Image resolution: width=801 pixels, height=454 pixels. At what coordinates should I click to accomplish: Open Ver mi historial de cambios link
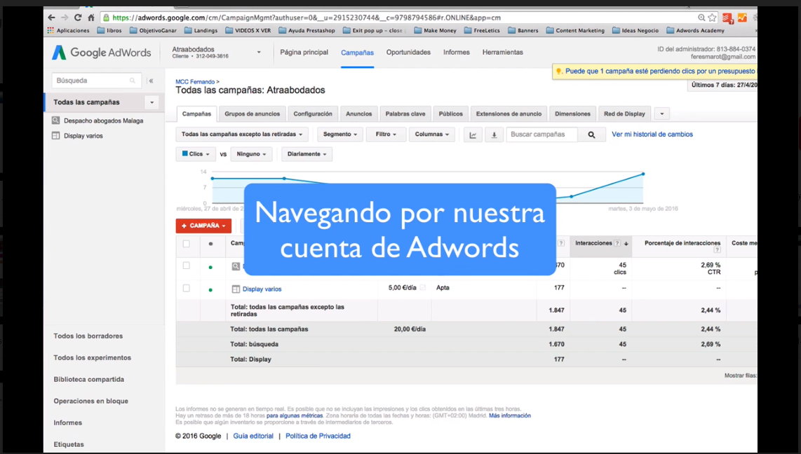pos(652,134)
